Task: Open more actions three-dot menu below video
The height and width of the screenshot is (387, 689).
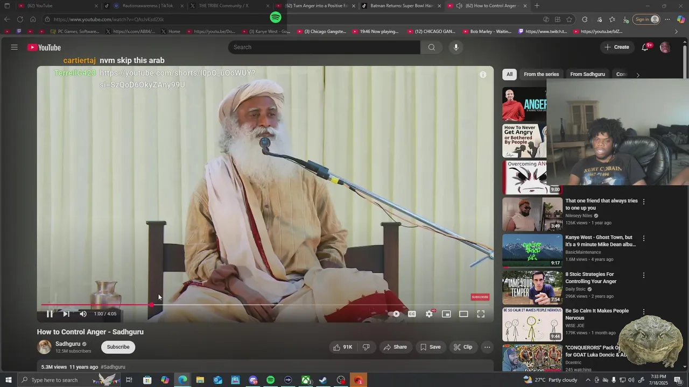Action: (487, 347)
